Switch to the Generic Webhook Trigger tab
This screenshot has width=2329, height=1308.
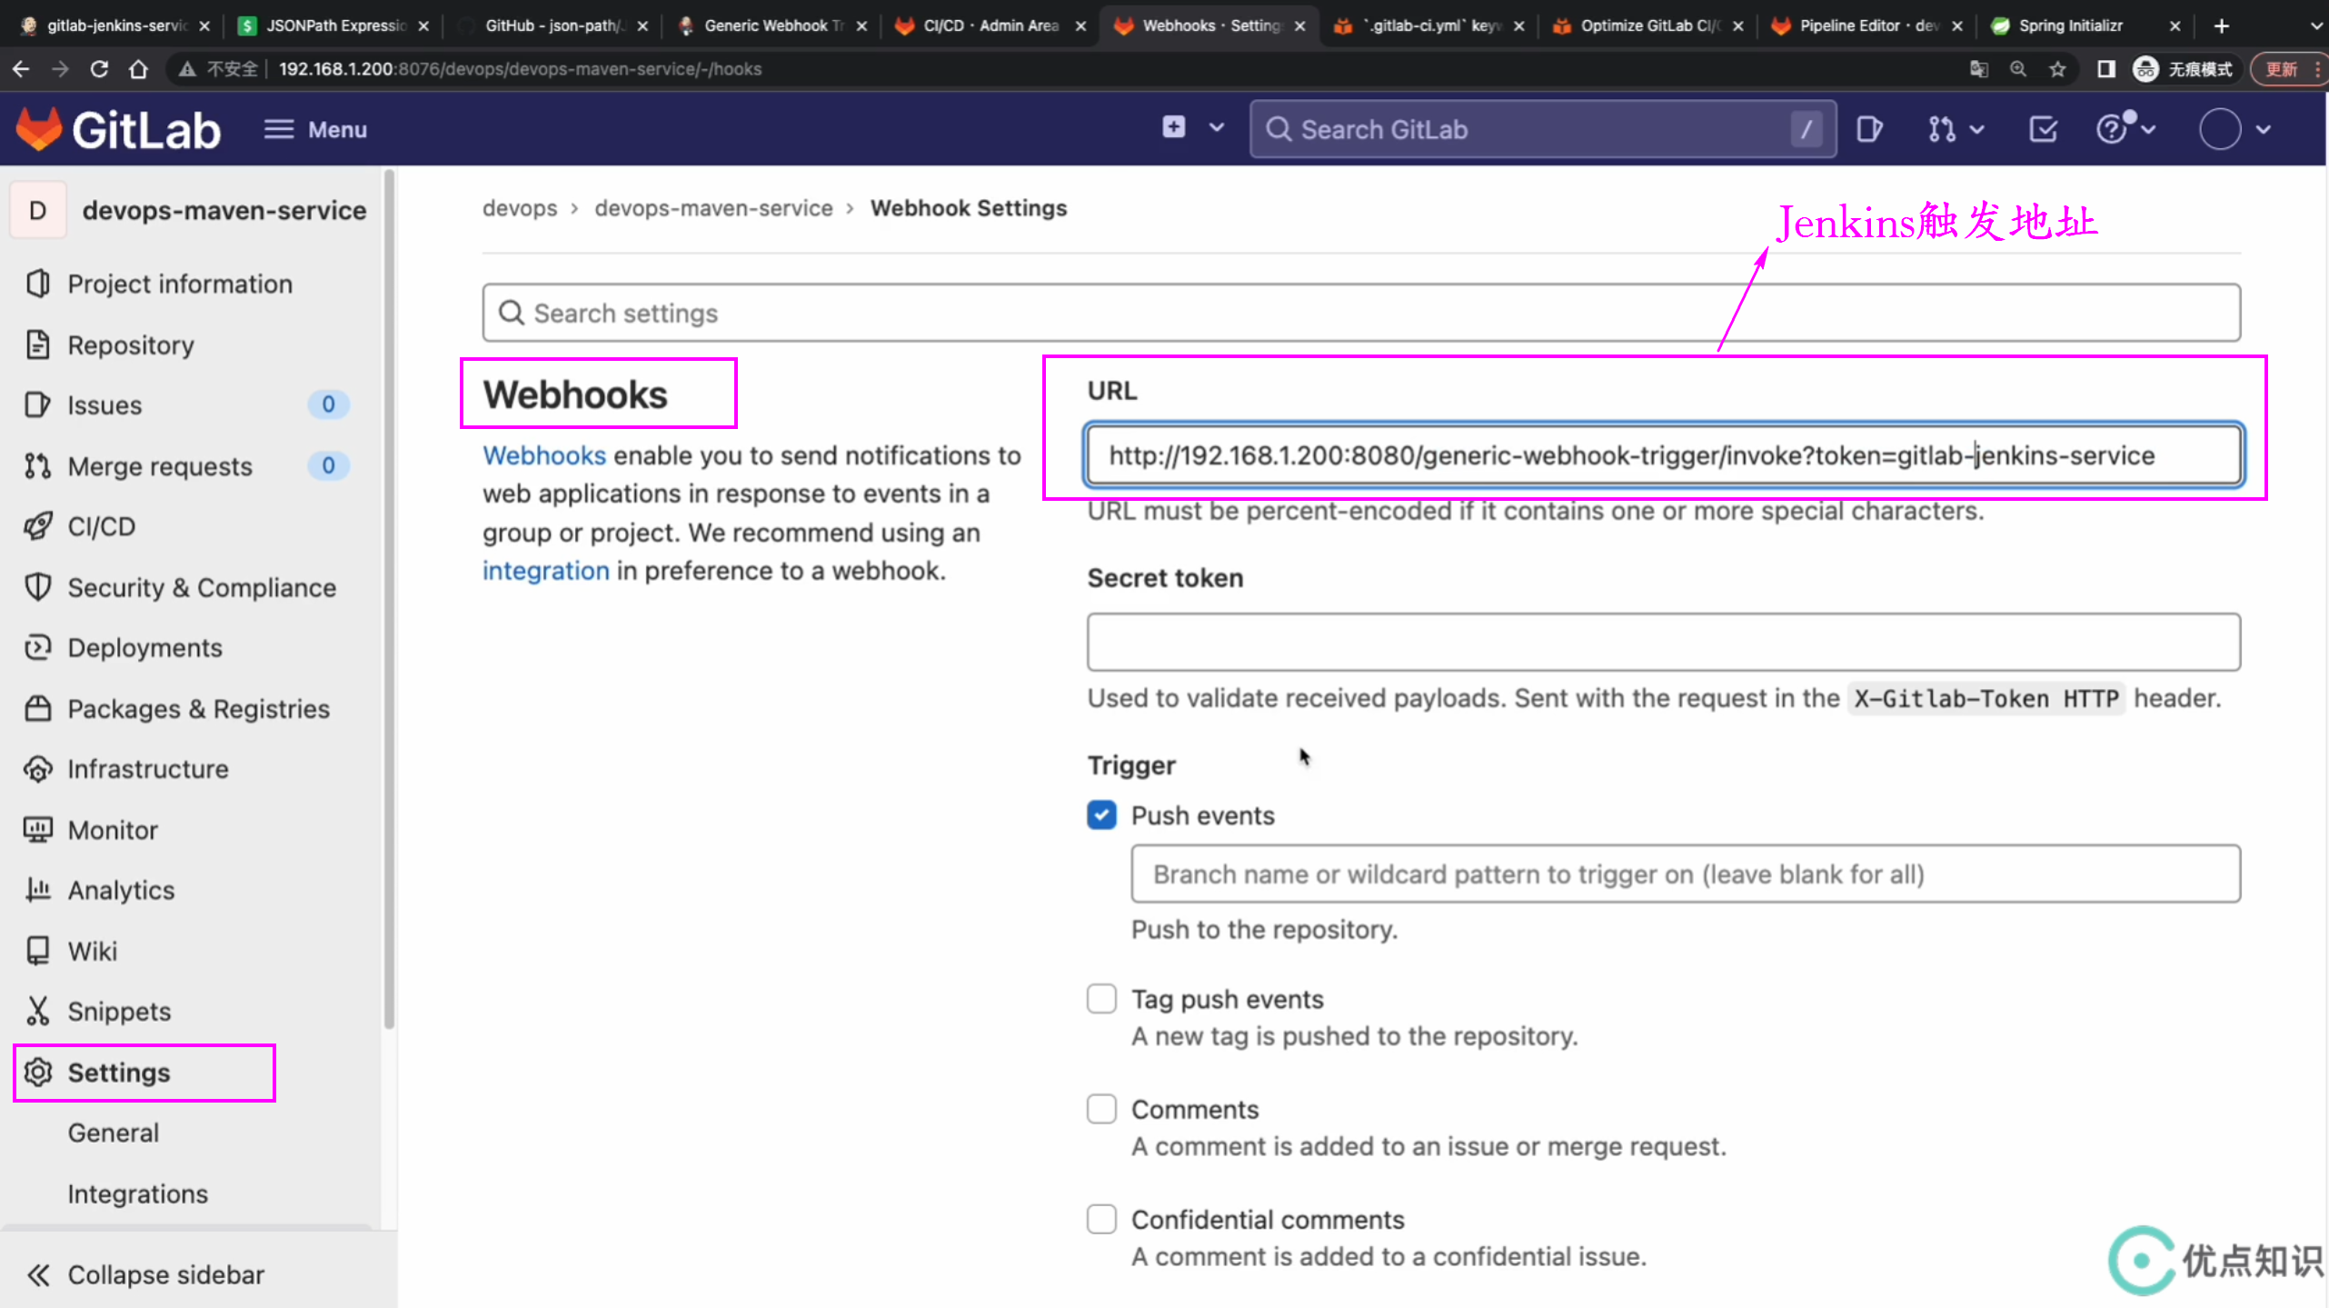pos(772,25)
